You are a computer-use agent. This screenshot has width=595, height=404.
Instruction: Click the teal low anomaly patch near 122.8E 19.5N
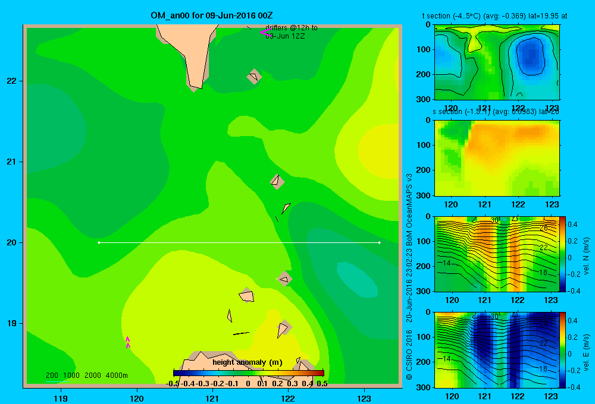click(x=356, y=280)
